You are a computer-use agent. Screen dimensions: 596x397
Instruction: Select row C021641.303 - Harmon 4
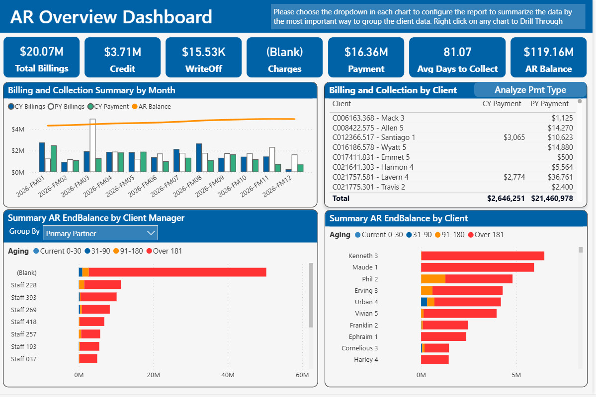452,167
